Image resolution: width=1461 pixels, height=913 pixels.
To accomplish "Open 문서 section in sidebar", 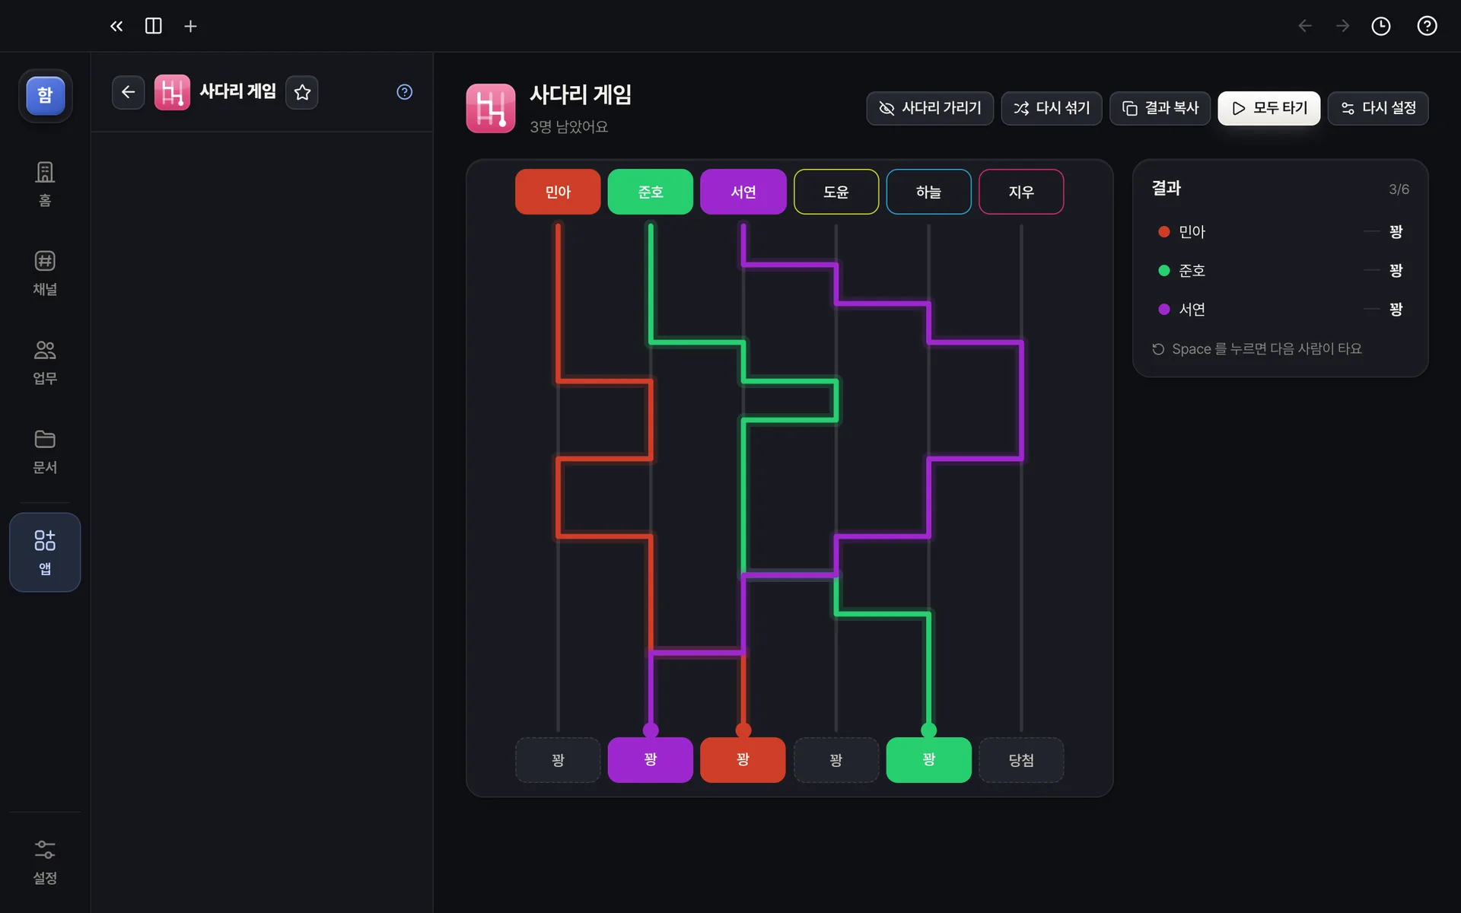I will 45,451.
